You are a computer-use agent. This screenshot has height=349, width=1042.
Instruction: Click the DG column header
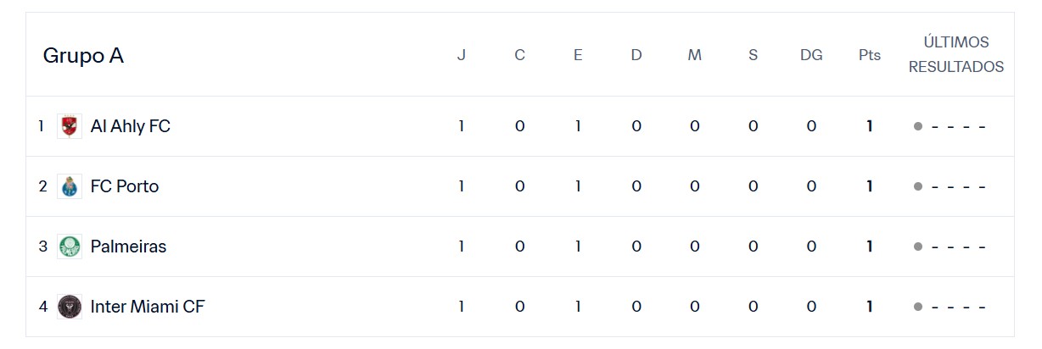811,55
